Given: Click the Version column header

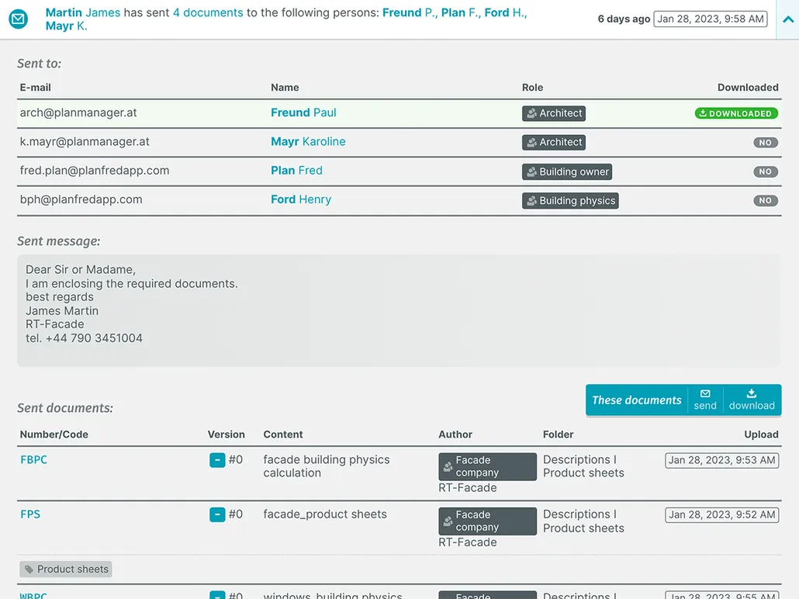Looking at the screenshot, I should click(x=227, y=435).
